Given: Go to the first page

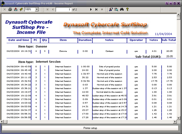Looking at the screenshot, I should click(47, 9).
